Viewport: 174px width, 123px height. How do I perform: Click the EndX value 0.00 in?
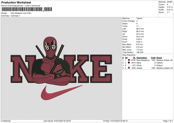(139, 39)
